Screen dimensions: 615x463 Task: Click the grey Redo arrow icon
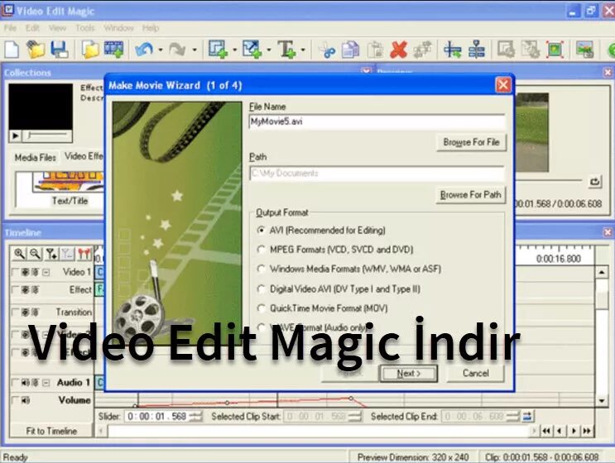click(178, 50)
